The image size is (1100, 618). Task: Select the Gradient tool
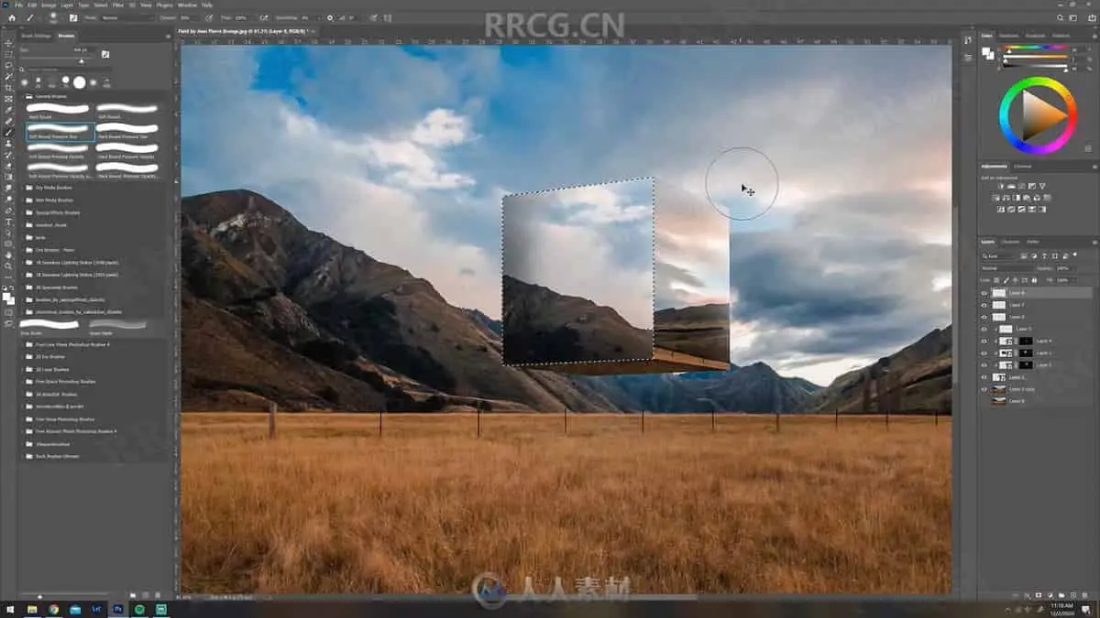click(8, 177)
